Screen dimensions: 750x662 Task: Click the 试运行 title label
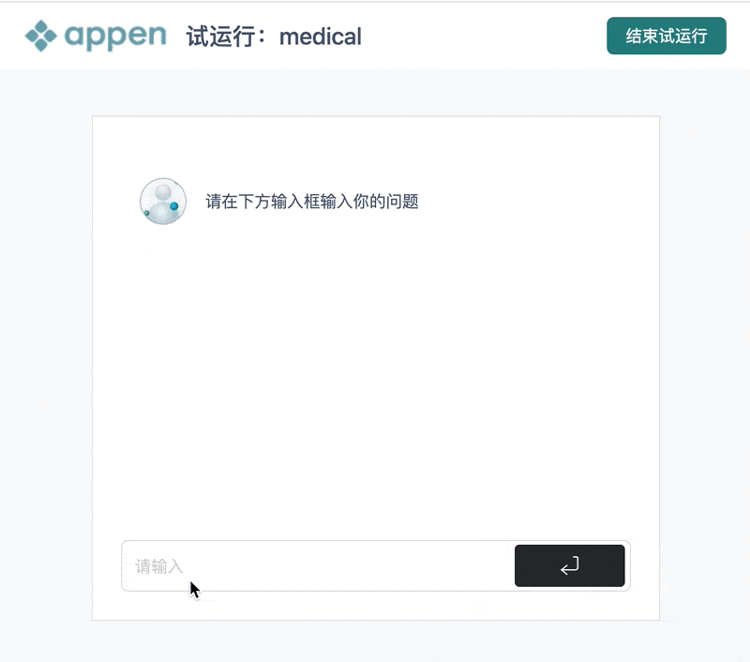[221, 37]
